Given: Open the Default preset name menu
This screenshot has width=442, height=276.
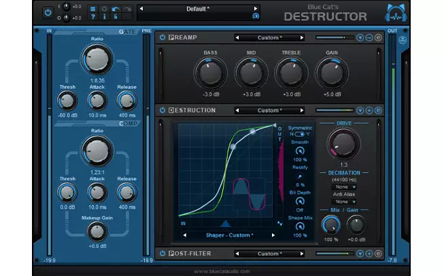Looking at the screenshot, I should tap(198, 9).
